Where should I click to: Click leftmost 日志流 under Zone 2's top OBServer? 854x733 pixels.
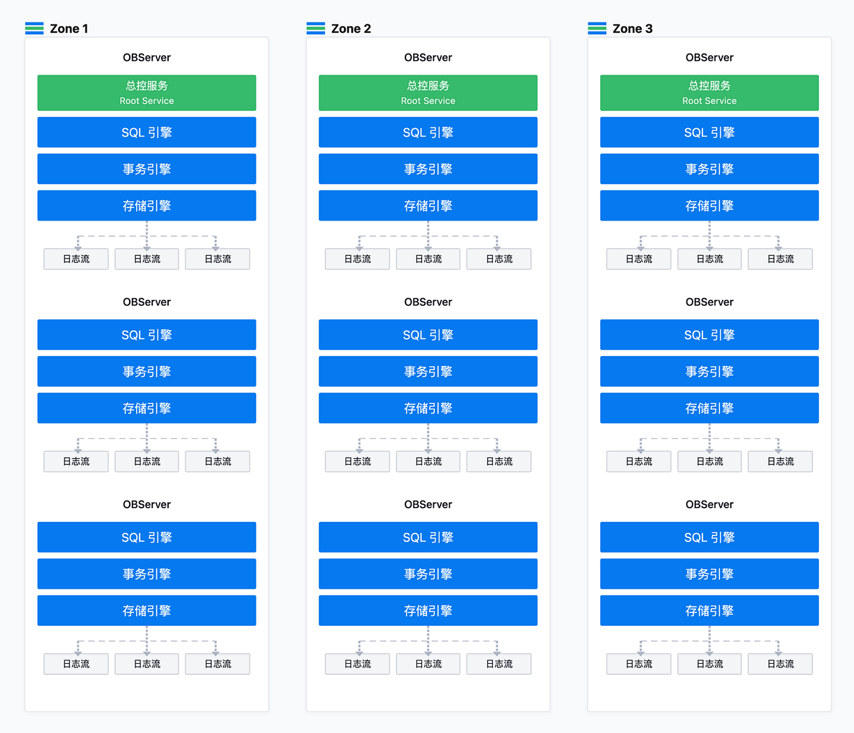357,259
